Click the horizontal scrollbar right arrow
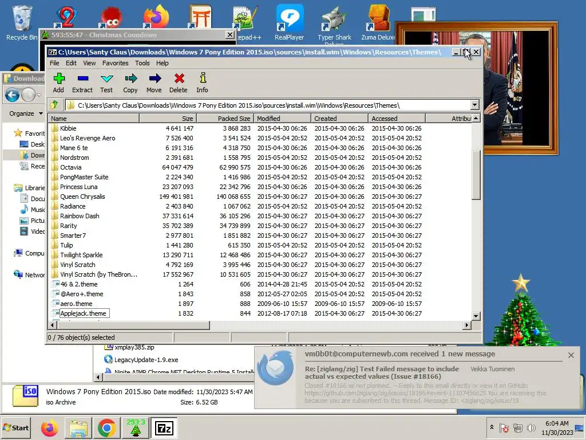The height and width of the screenshot is (440, 586). [466, 325]
